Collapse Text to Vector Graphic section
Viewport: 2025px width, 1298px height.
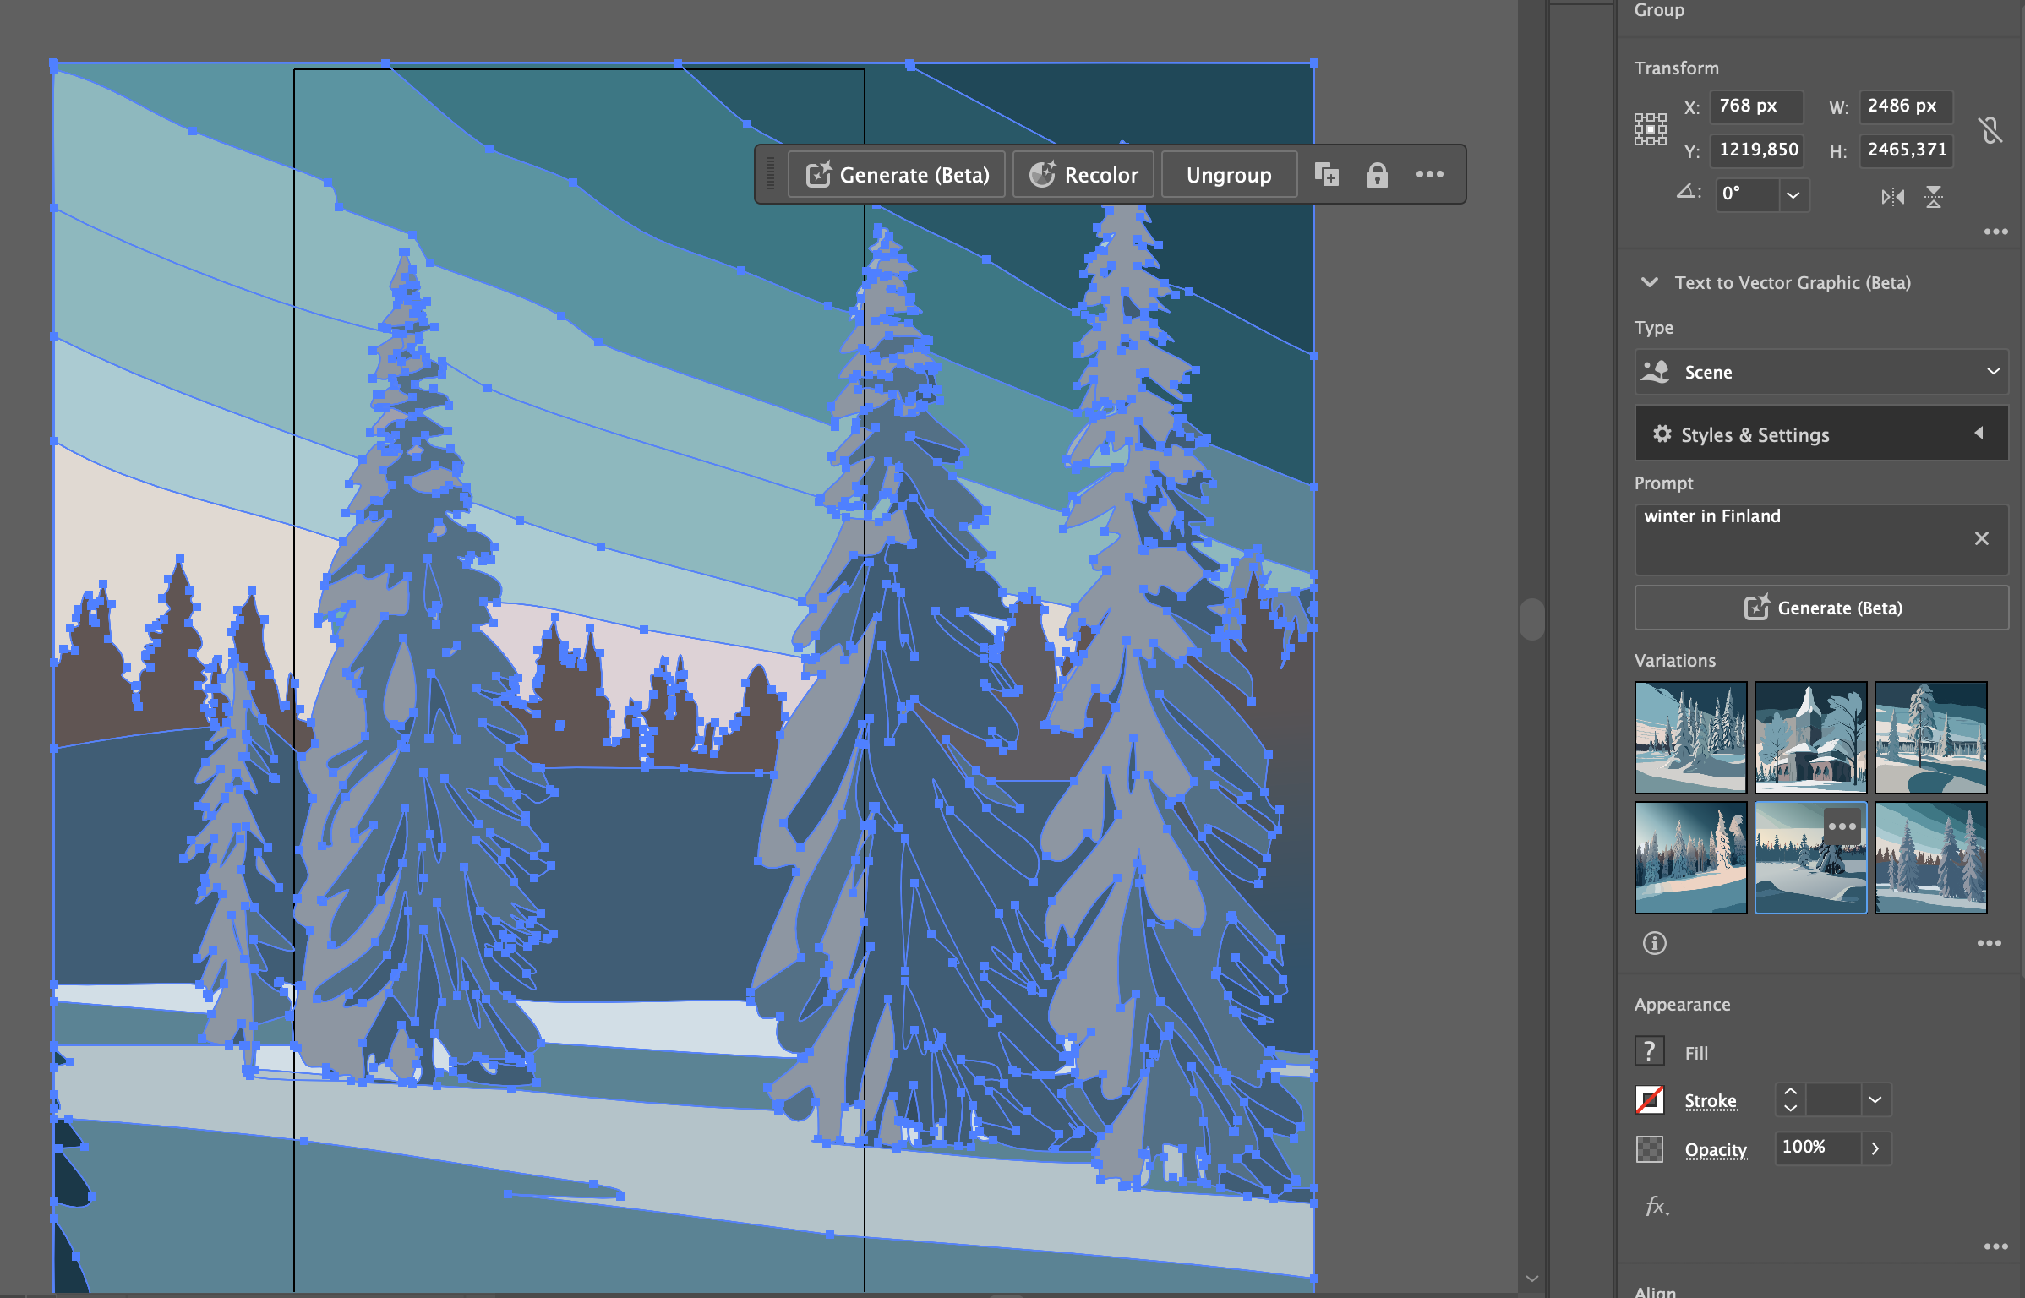coord(1649,282)
